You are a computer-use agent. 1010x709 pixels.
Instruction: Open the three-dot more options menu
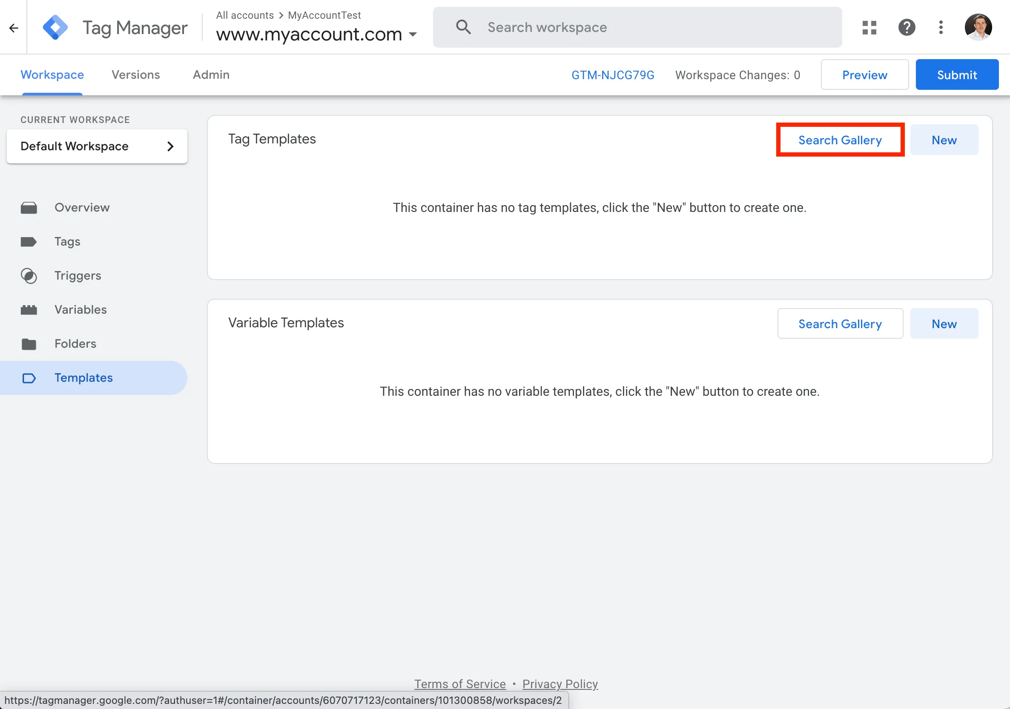point(941,28)
